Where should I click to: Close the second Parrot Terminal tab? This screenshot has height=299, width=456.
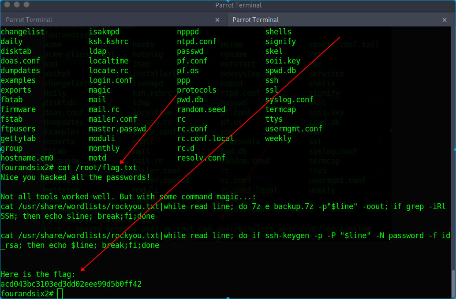(445, 20)
